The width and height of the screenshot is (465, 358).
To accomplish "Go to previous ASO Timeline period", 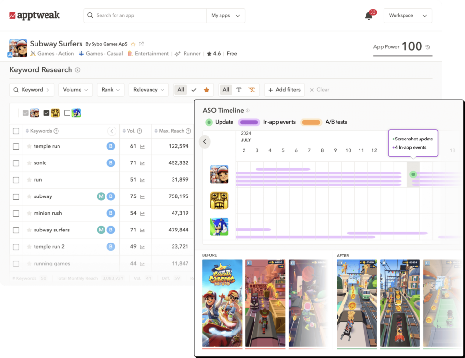I will (205, 142).
